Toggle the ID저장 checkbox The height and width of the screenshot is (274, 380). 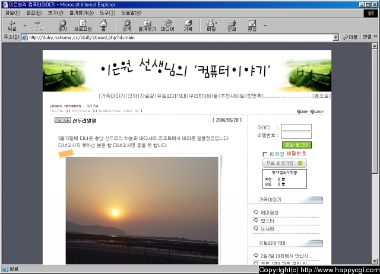point(265,154)
